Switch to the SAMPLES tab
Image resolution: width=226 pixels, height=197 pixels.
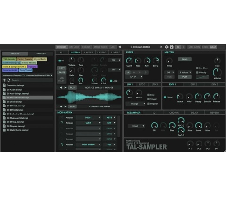41,53
